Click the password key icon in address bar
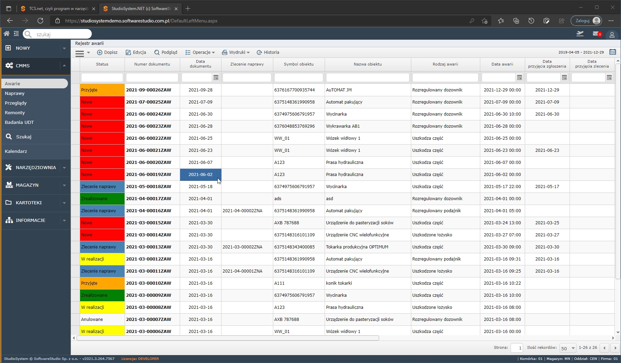The image size is (621, 363). (472, 21)
